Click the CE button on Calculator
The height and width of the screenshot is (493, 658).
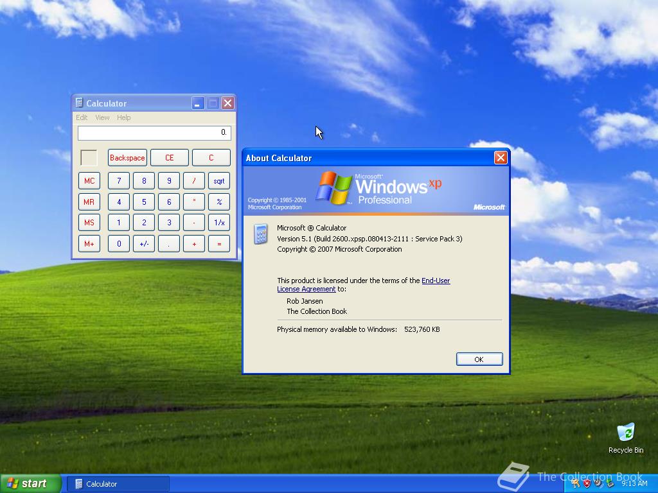point(170,158)
